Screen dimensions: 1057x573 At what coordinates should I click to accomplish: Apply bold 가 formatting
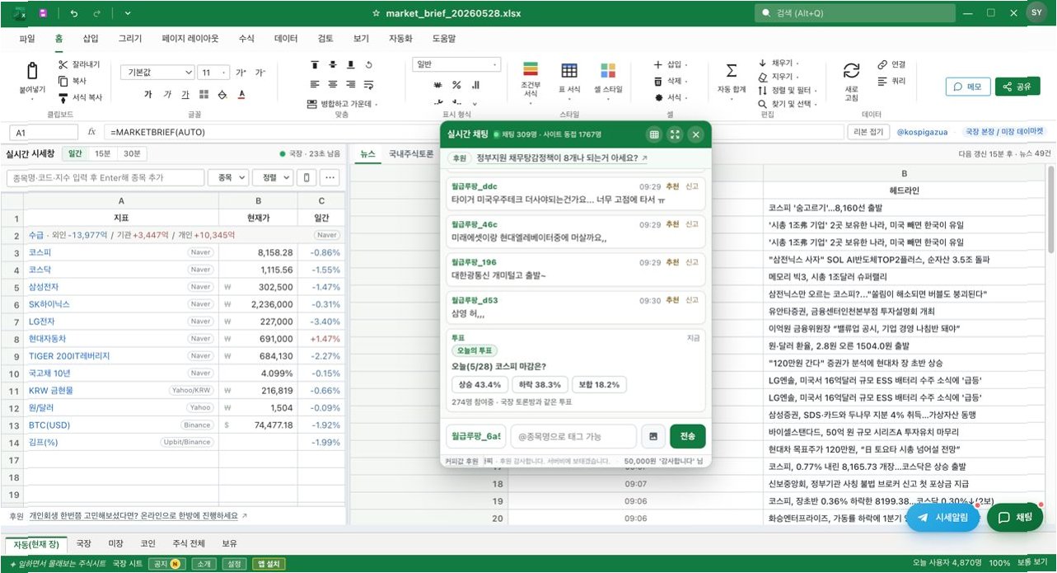point(148,95)
